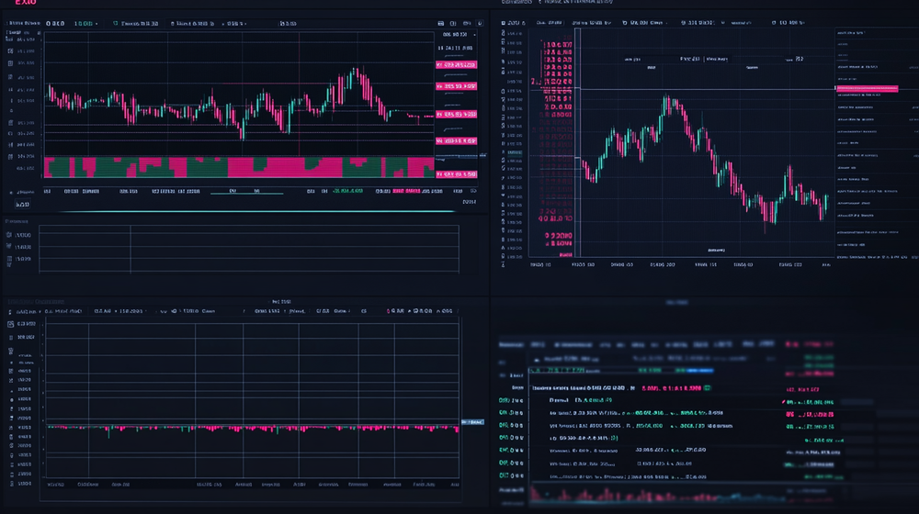The image size is (919, 514).
Task: Open the first dropdown arrow in top-left chart toolbar
Action: point(97,23)
